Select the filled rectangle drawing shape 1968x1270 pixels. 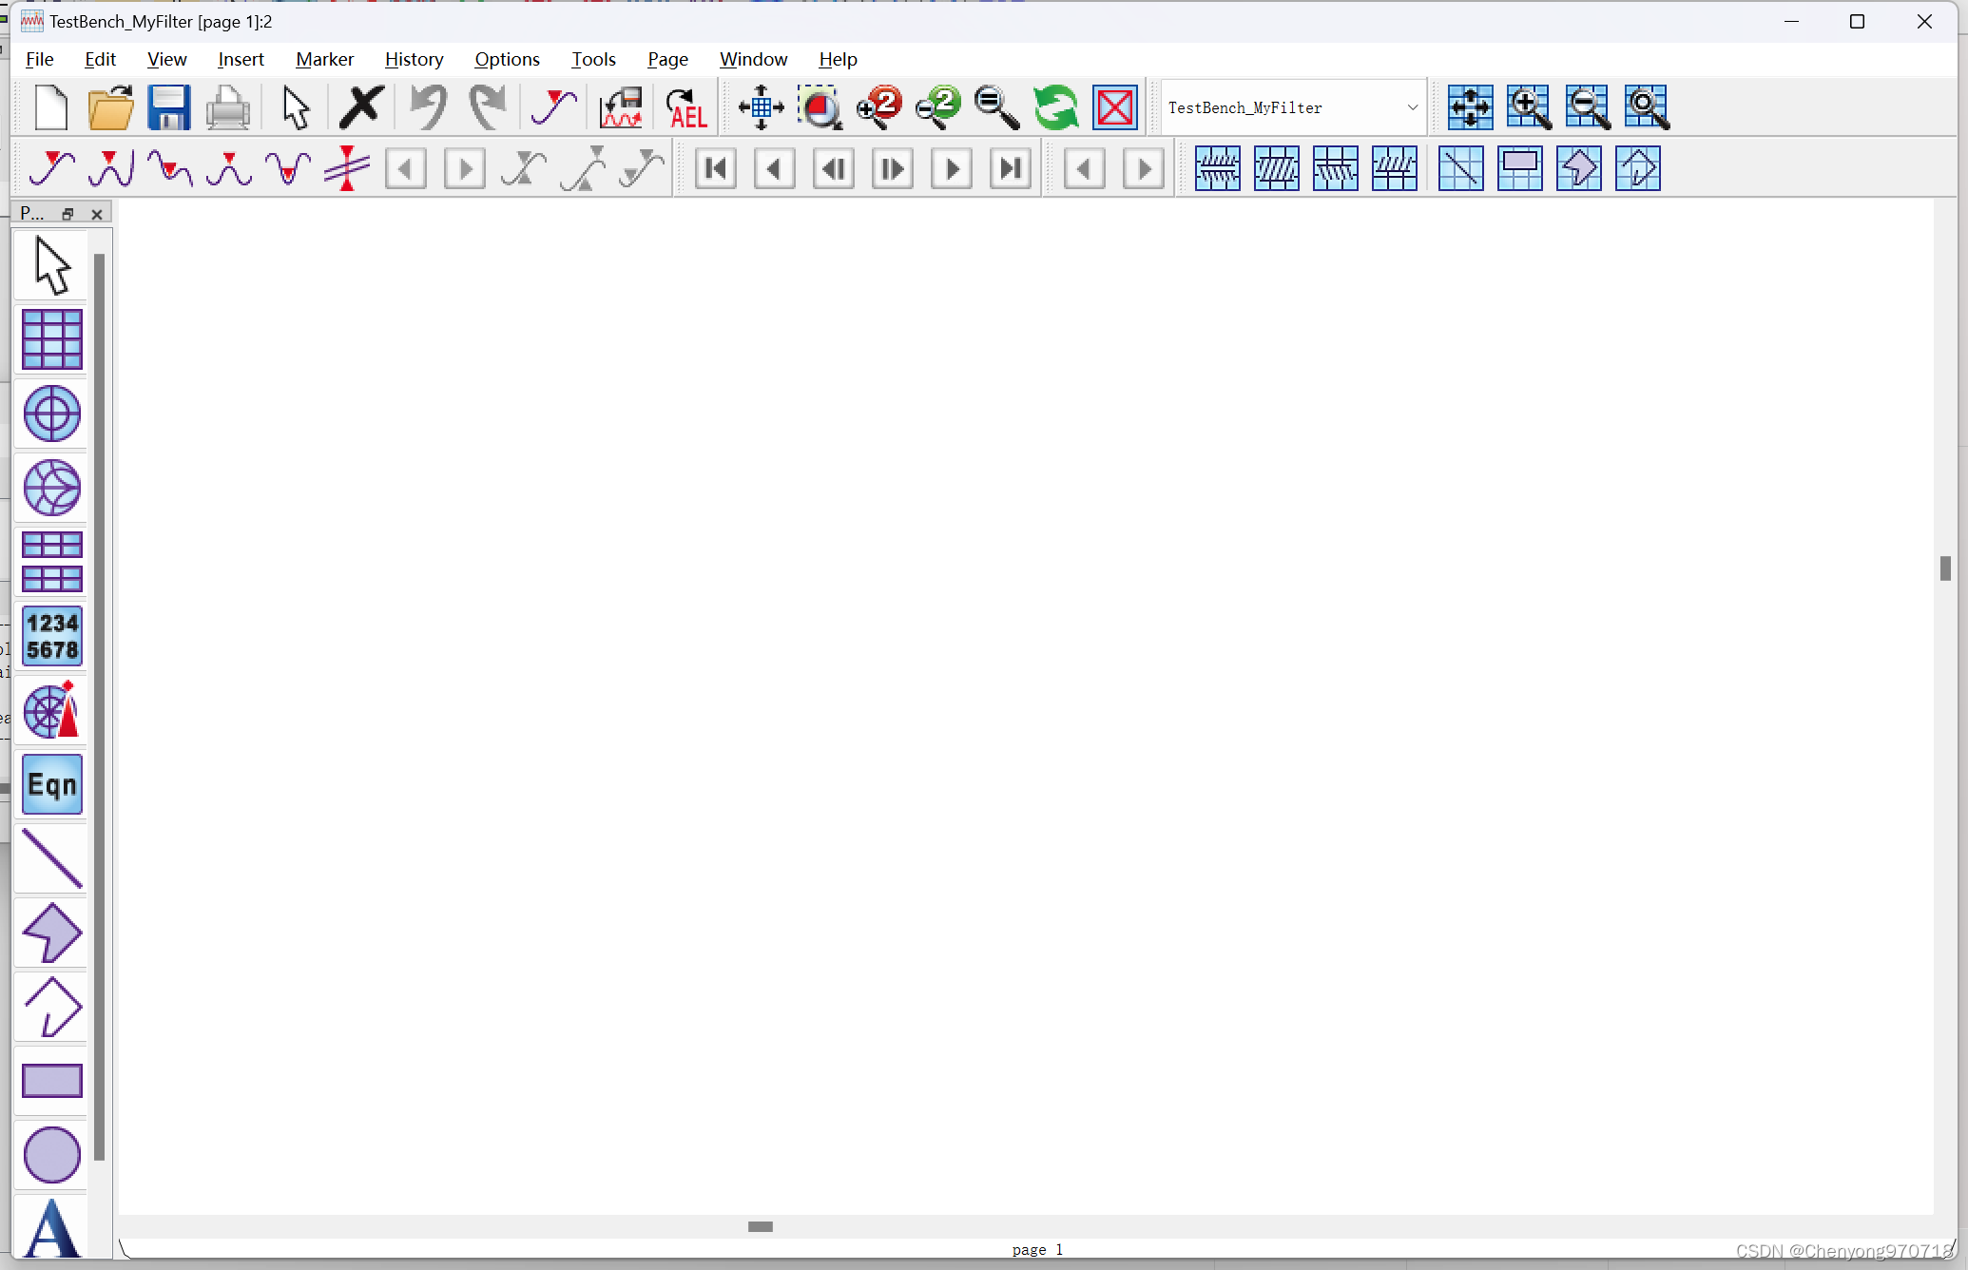pos(51,1080)
